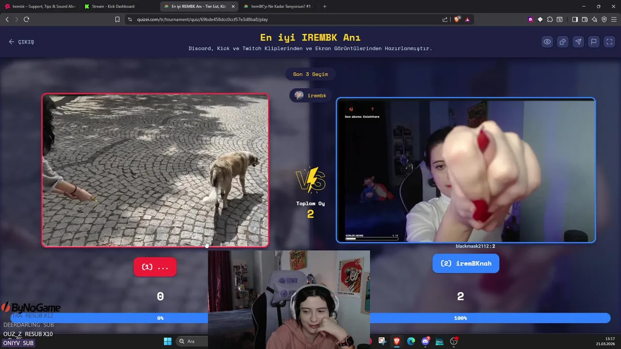Image resolution: width=621 pixels, height=349 pixels.
Task: Switch to the Irembk Support Tips tab
Action: 40,6
